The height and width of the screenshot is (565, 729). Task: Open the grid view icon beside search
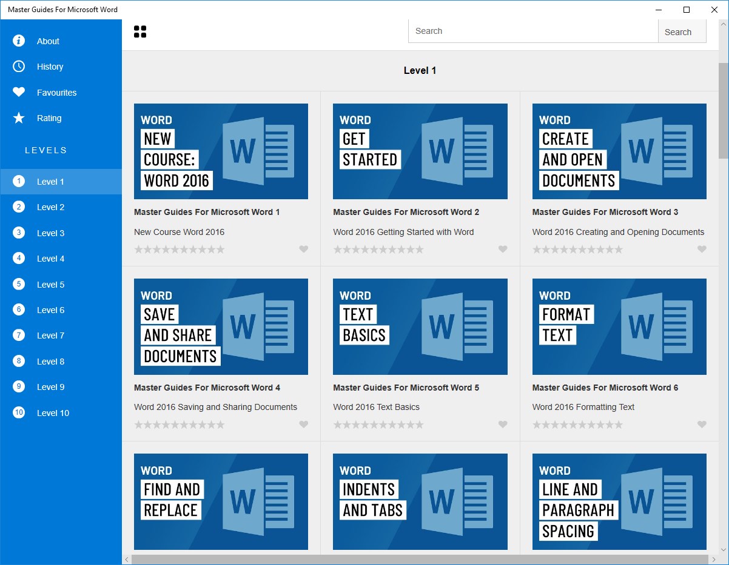pos(140,31)
